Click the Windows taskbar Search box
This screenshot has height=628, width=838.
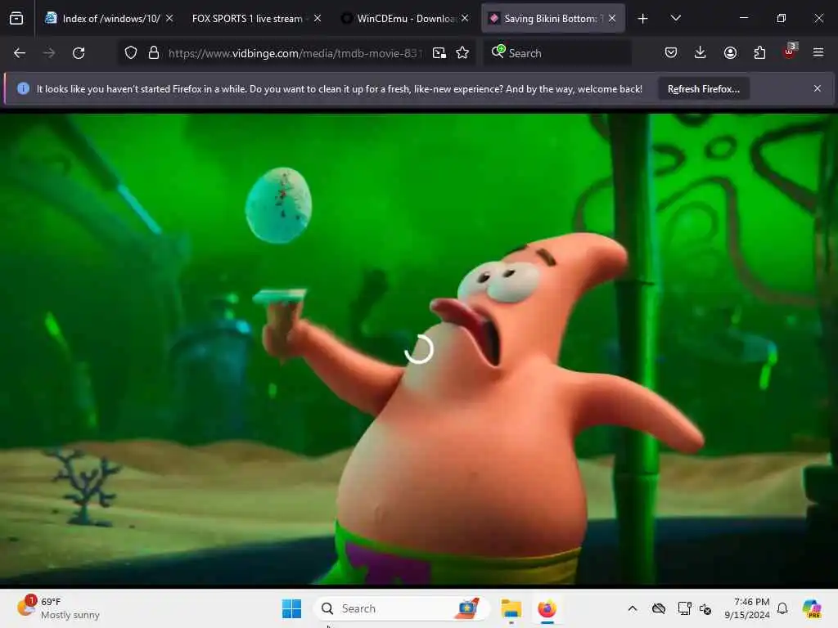(x=401, y=608)
